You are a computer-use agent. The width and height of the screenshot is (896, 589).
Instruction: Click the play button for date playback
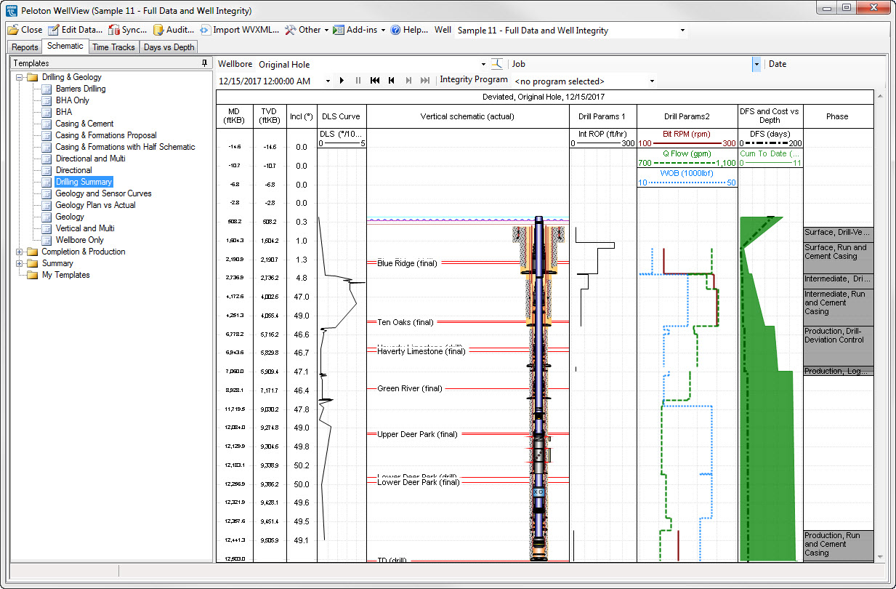point(342,81)
